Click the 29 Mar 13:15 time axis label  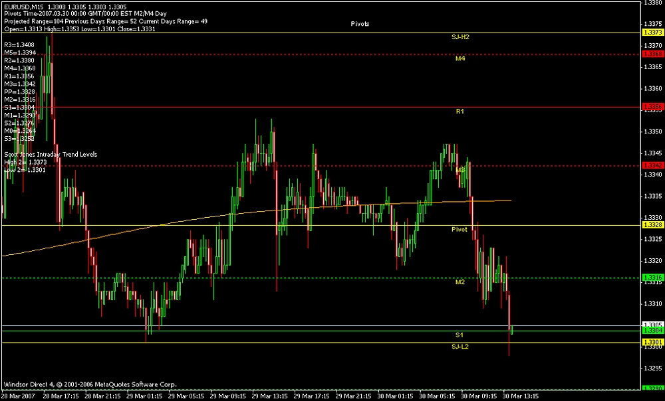[269, 396]
